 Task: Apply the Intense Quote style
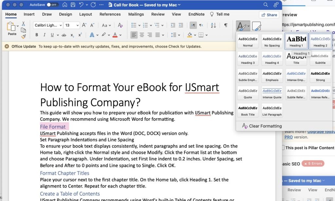272,93
